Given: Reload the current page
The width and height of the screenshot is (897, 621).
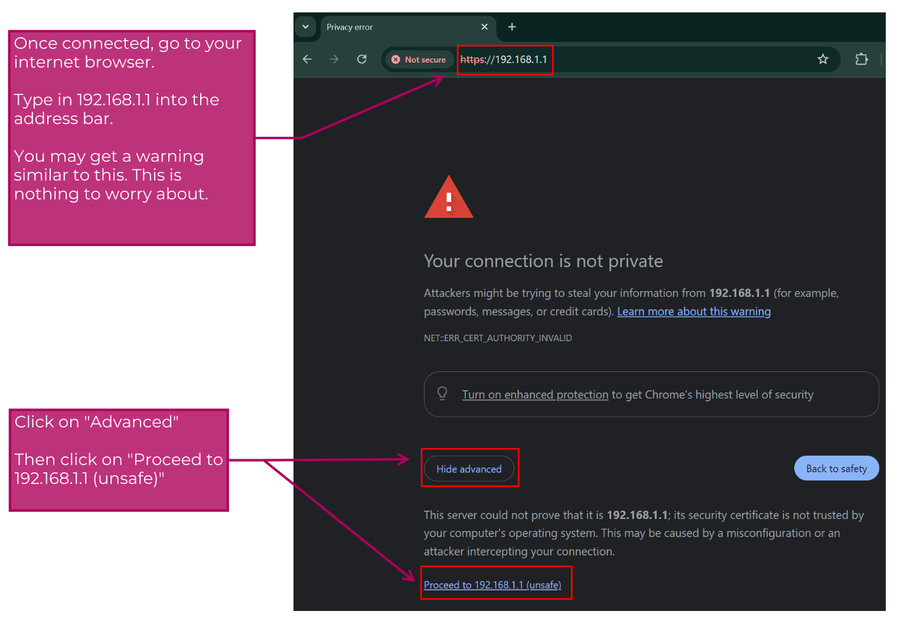Looking at the screenshot, I should point(362,59).
